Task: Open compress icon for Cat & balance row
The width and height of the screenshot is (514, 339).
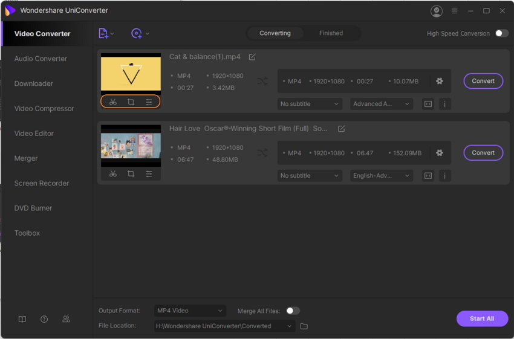Action: click(x=428, y=104)
